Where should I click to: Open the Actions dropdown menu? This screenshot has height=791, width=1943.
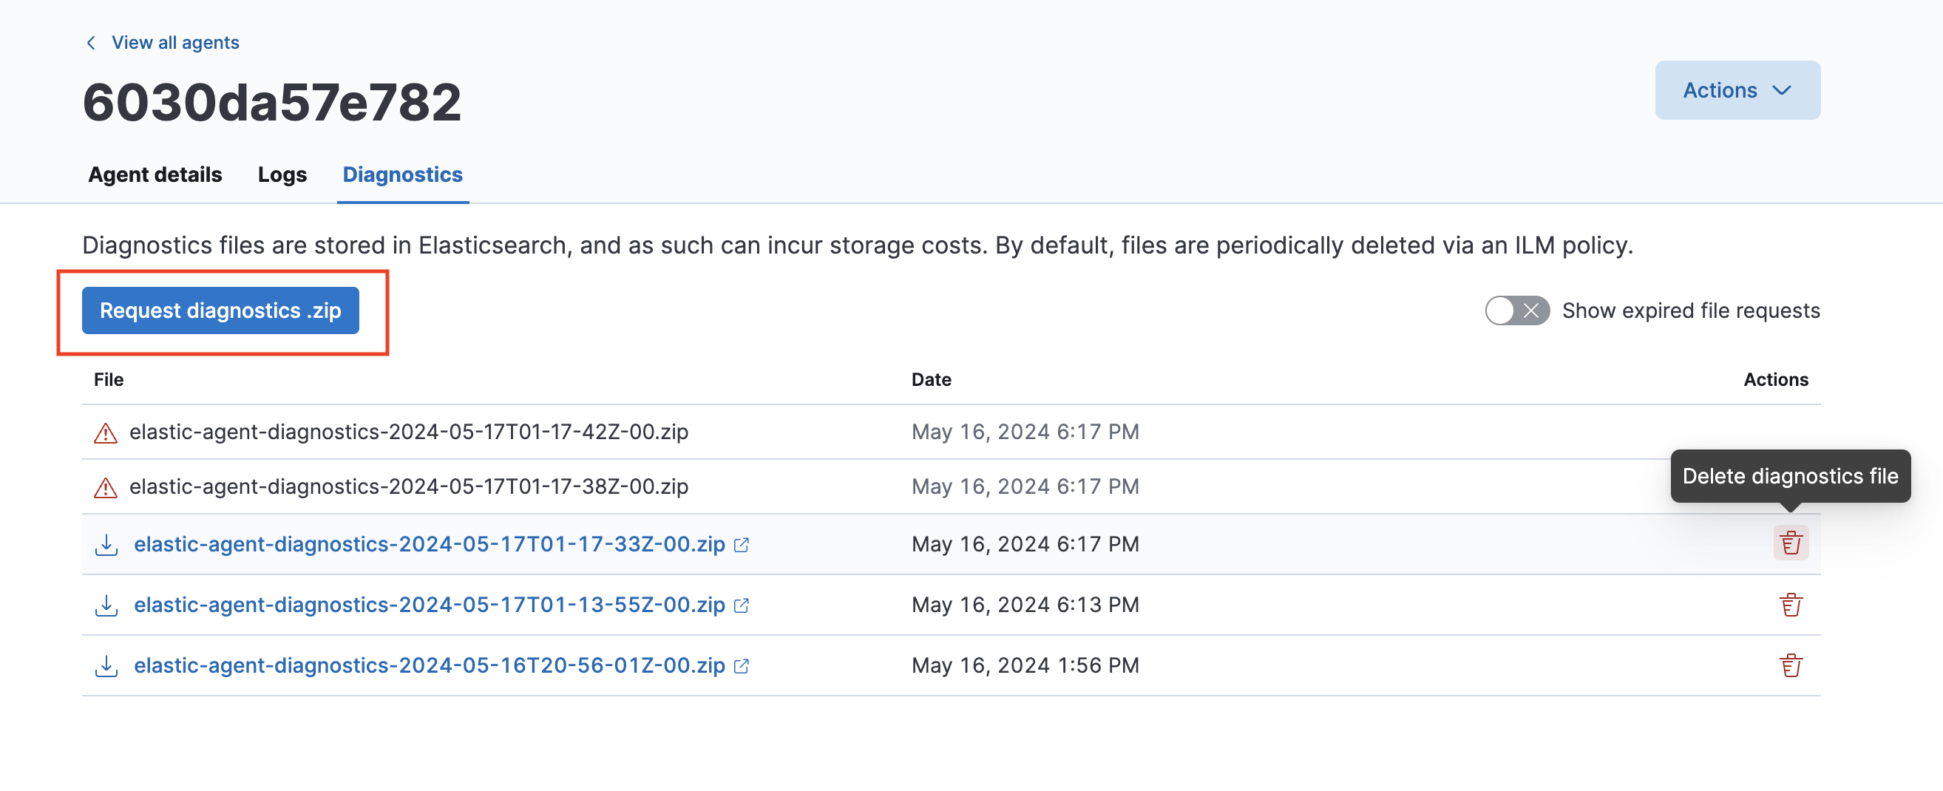pyautogui.click(x=1736, y=89)
